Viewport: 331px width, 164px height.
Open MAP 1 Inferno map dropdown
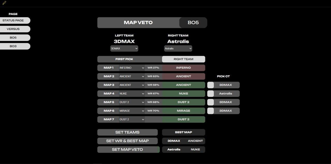pyautogui.click(x=132, y=68)
